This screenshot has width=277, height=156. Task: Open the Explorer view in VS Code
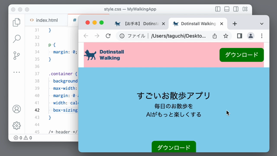click(x=16, y=22)
